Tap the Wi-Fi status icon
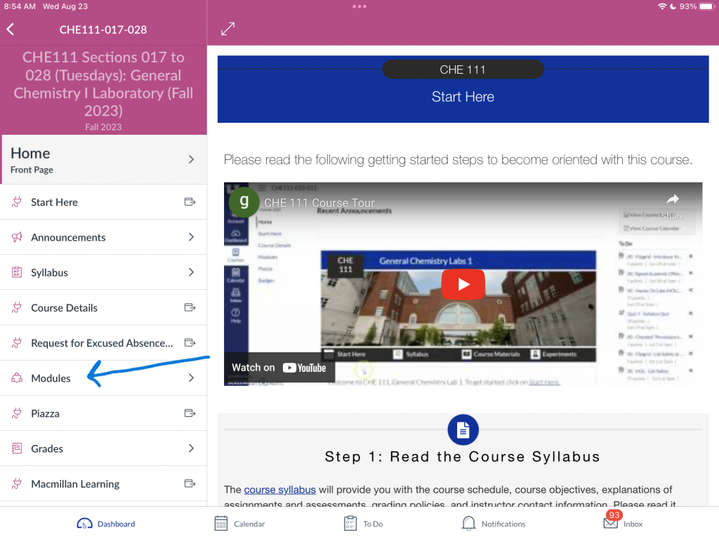719x539 pixels. click(x=662, y=6)
